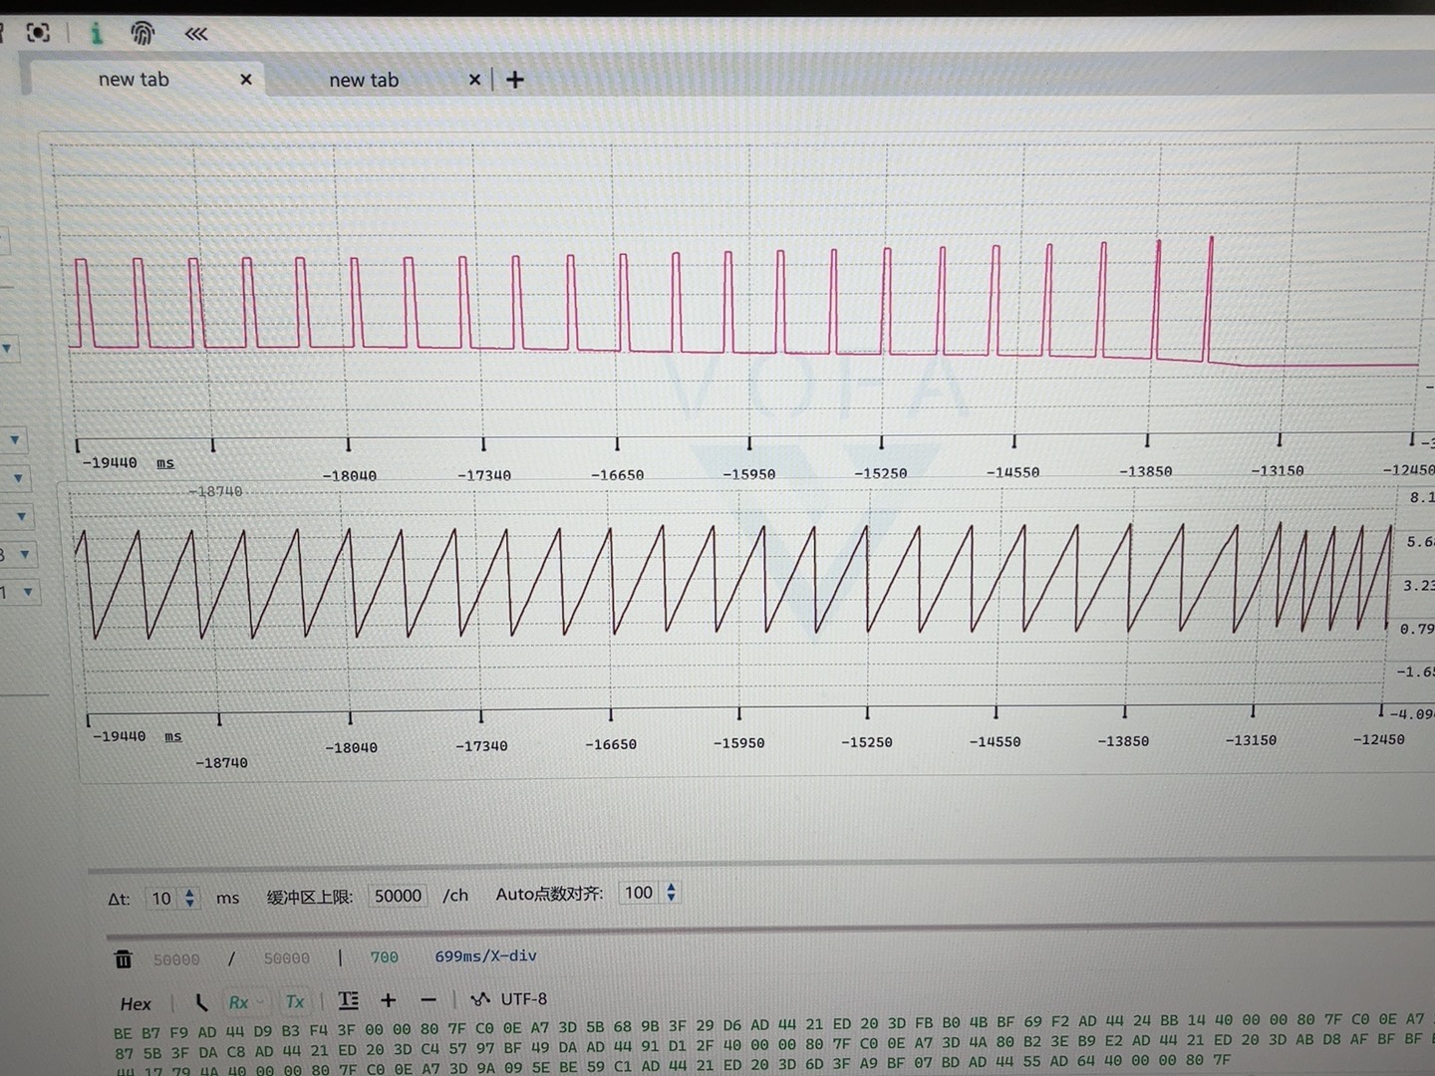Click the green '700' value
This screenshot has height=1076, width=1435.
click(384, 957)
